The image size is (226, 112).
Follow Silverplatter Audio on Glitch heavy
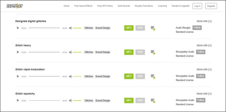[201, 52]
